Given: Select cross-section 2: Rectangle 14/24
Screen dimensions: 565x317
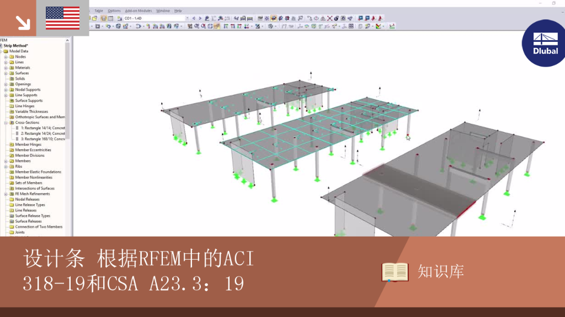Looking at the screenshot, I should tap(43, 133).
